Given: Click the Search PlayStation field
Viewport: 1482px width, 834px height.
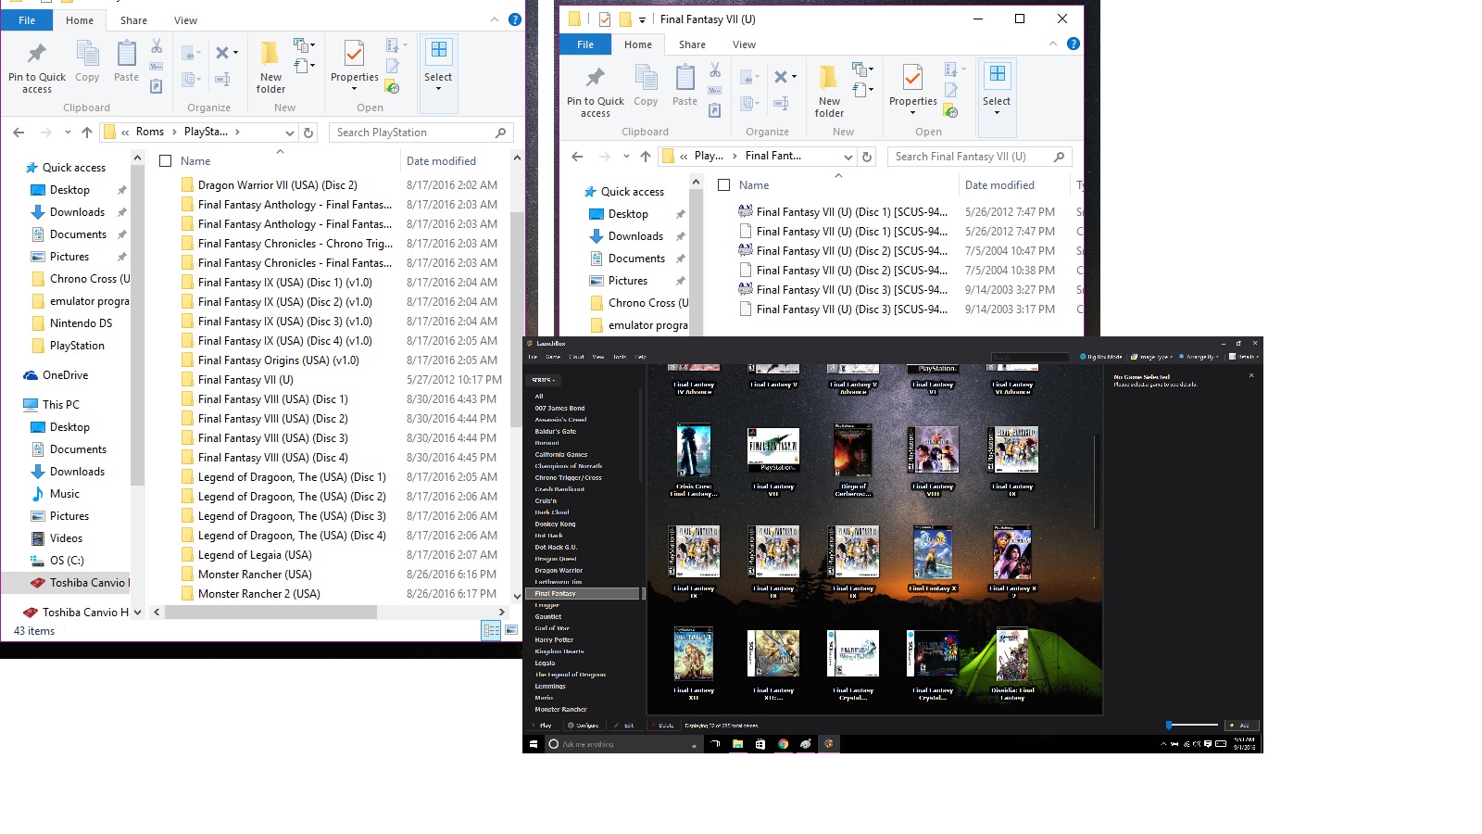Looking at the screenshot, I should pos(421,133).
